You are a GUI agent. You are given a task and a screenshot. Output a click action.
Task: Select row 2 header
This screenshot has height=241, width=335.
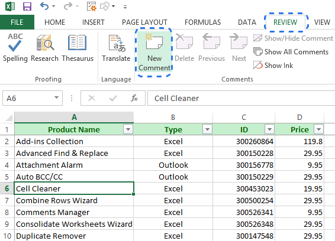(x=7, y=141)
